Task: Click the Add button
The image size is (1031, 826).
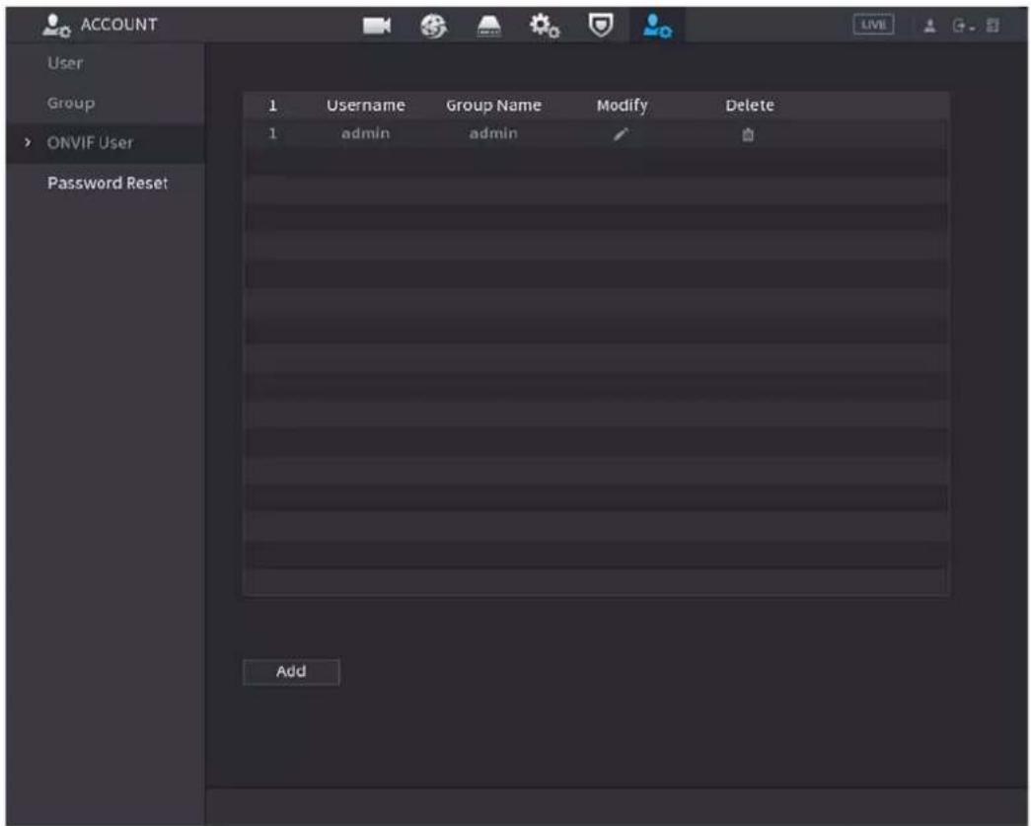Action: click(x=291, y=671)
